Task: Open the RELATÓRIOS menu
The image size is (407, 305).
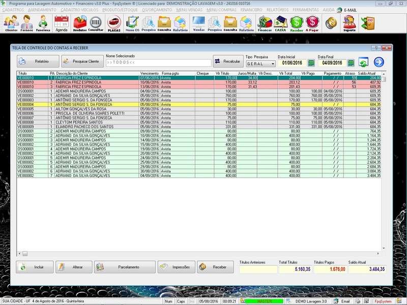Action: pyautogui.click(x=277, y=10)
